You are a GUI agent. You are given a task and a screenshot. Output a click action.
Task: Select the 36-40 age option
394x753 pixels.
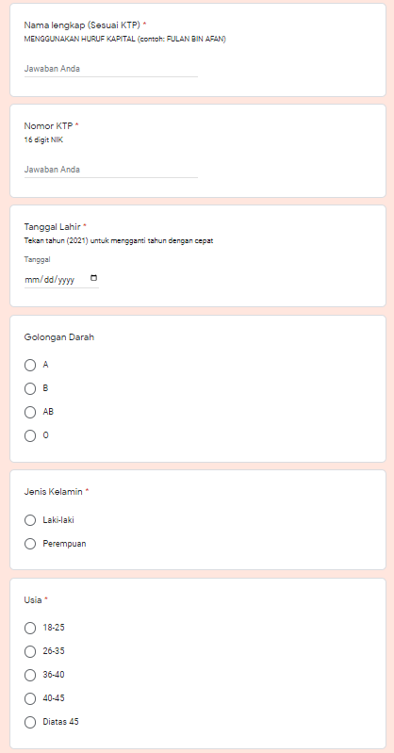pyautogui.click(x=30, y=675)
